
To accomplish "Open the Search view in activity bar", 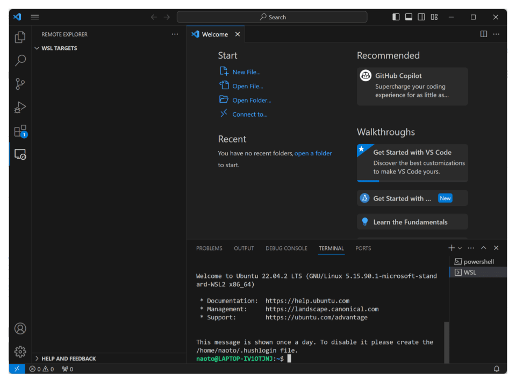I will (x=20, y=61).
